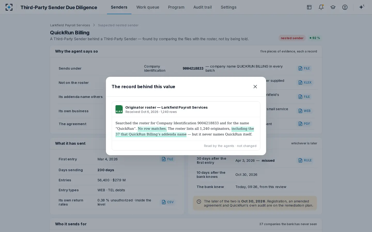Click 'Originator roster — Larkfield Payroll Services' title
Screen dimensions: 372x232
coord(166,107)
